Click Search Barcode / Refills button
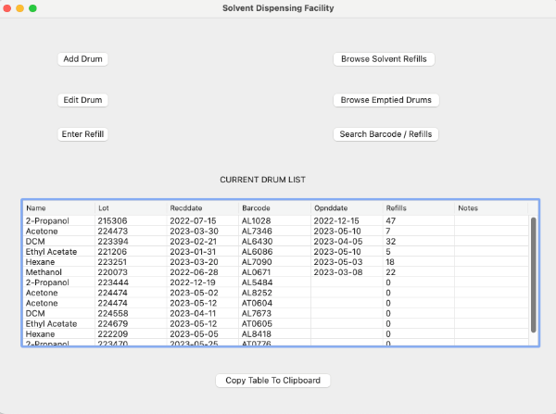The width and height of the screenshot is (556, 414). pyautogui.click(x=384, y=134)
